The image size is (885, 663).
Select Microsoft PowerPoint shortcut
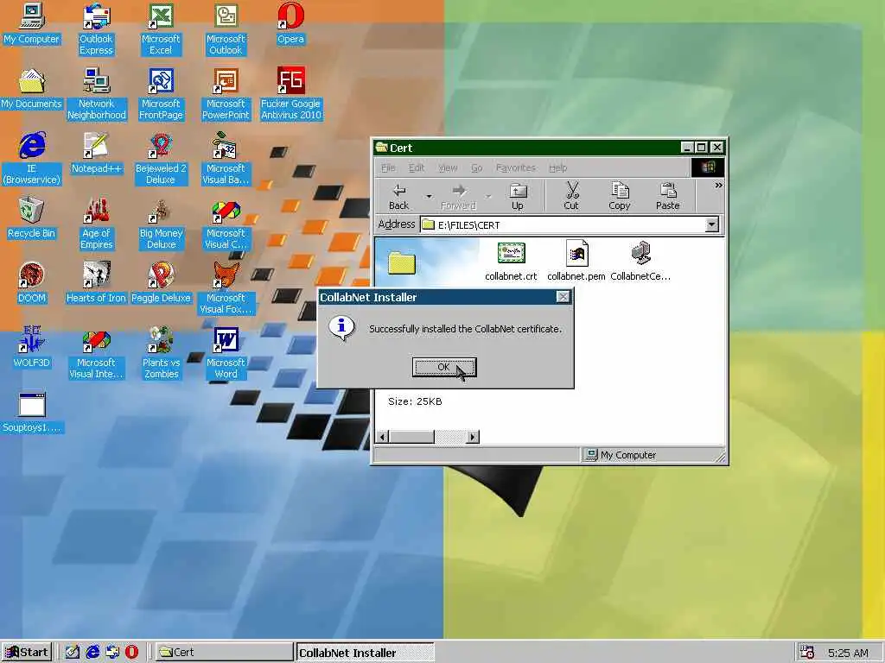[226, 94]
